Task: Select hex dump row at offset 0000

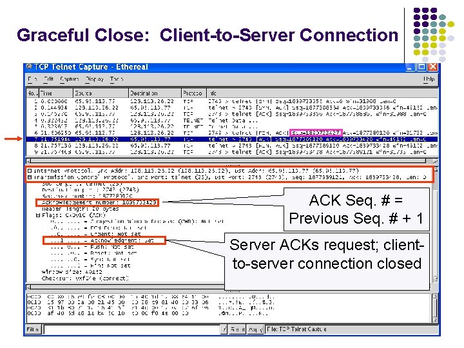Action: tap(151, 296)
